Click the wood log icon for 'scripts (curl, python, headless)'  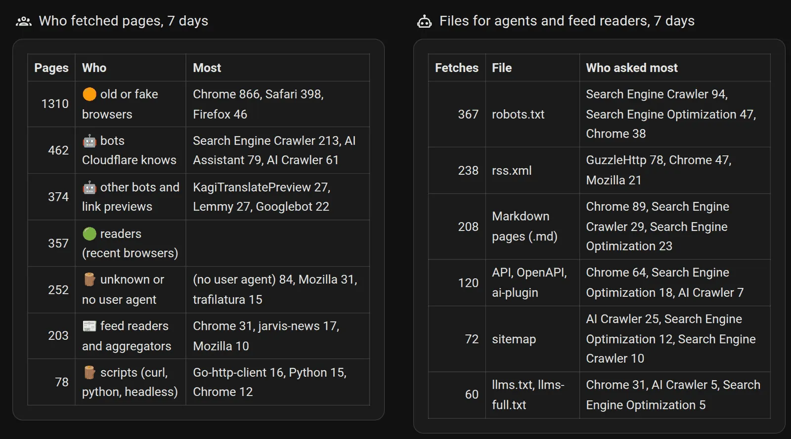[x=89, y=372]
